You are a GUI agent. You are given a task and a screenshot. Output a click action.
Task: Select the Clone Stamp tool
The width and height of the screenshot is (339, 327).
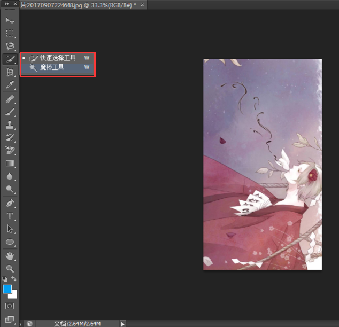tap(10, 125)
